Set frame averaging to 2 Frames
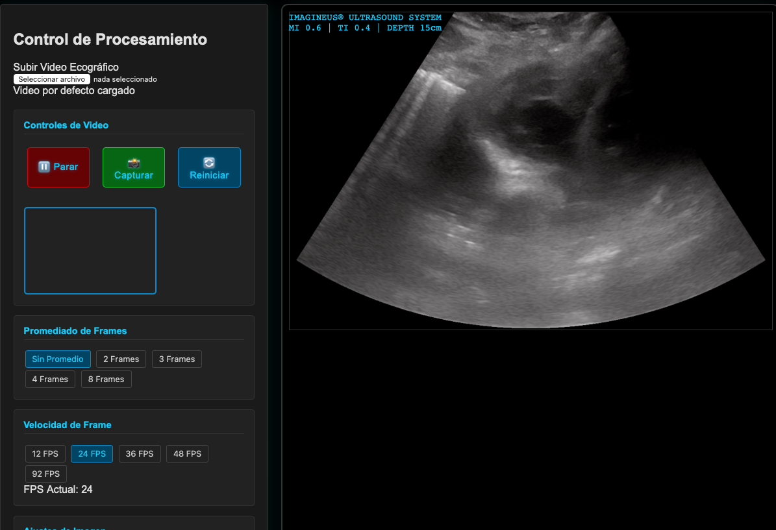This screenshot has height=530, width=776. click(x=121, y=359)
